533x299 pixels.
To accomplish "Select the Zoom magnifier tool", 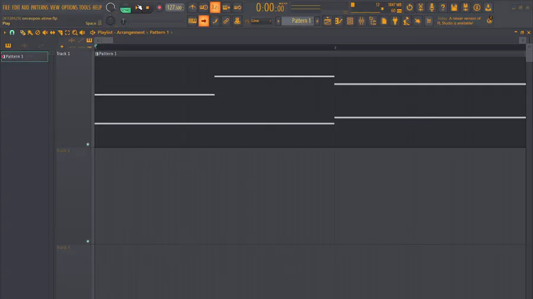I will point(75,32).
